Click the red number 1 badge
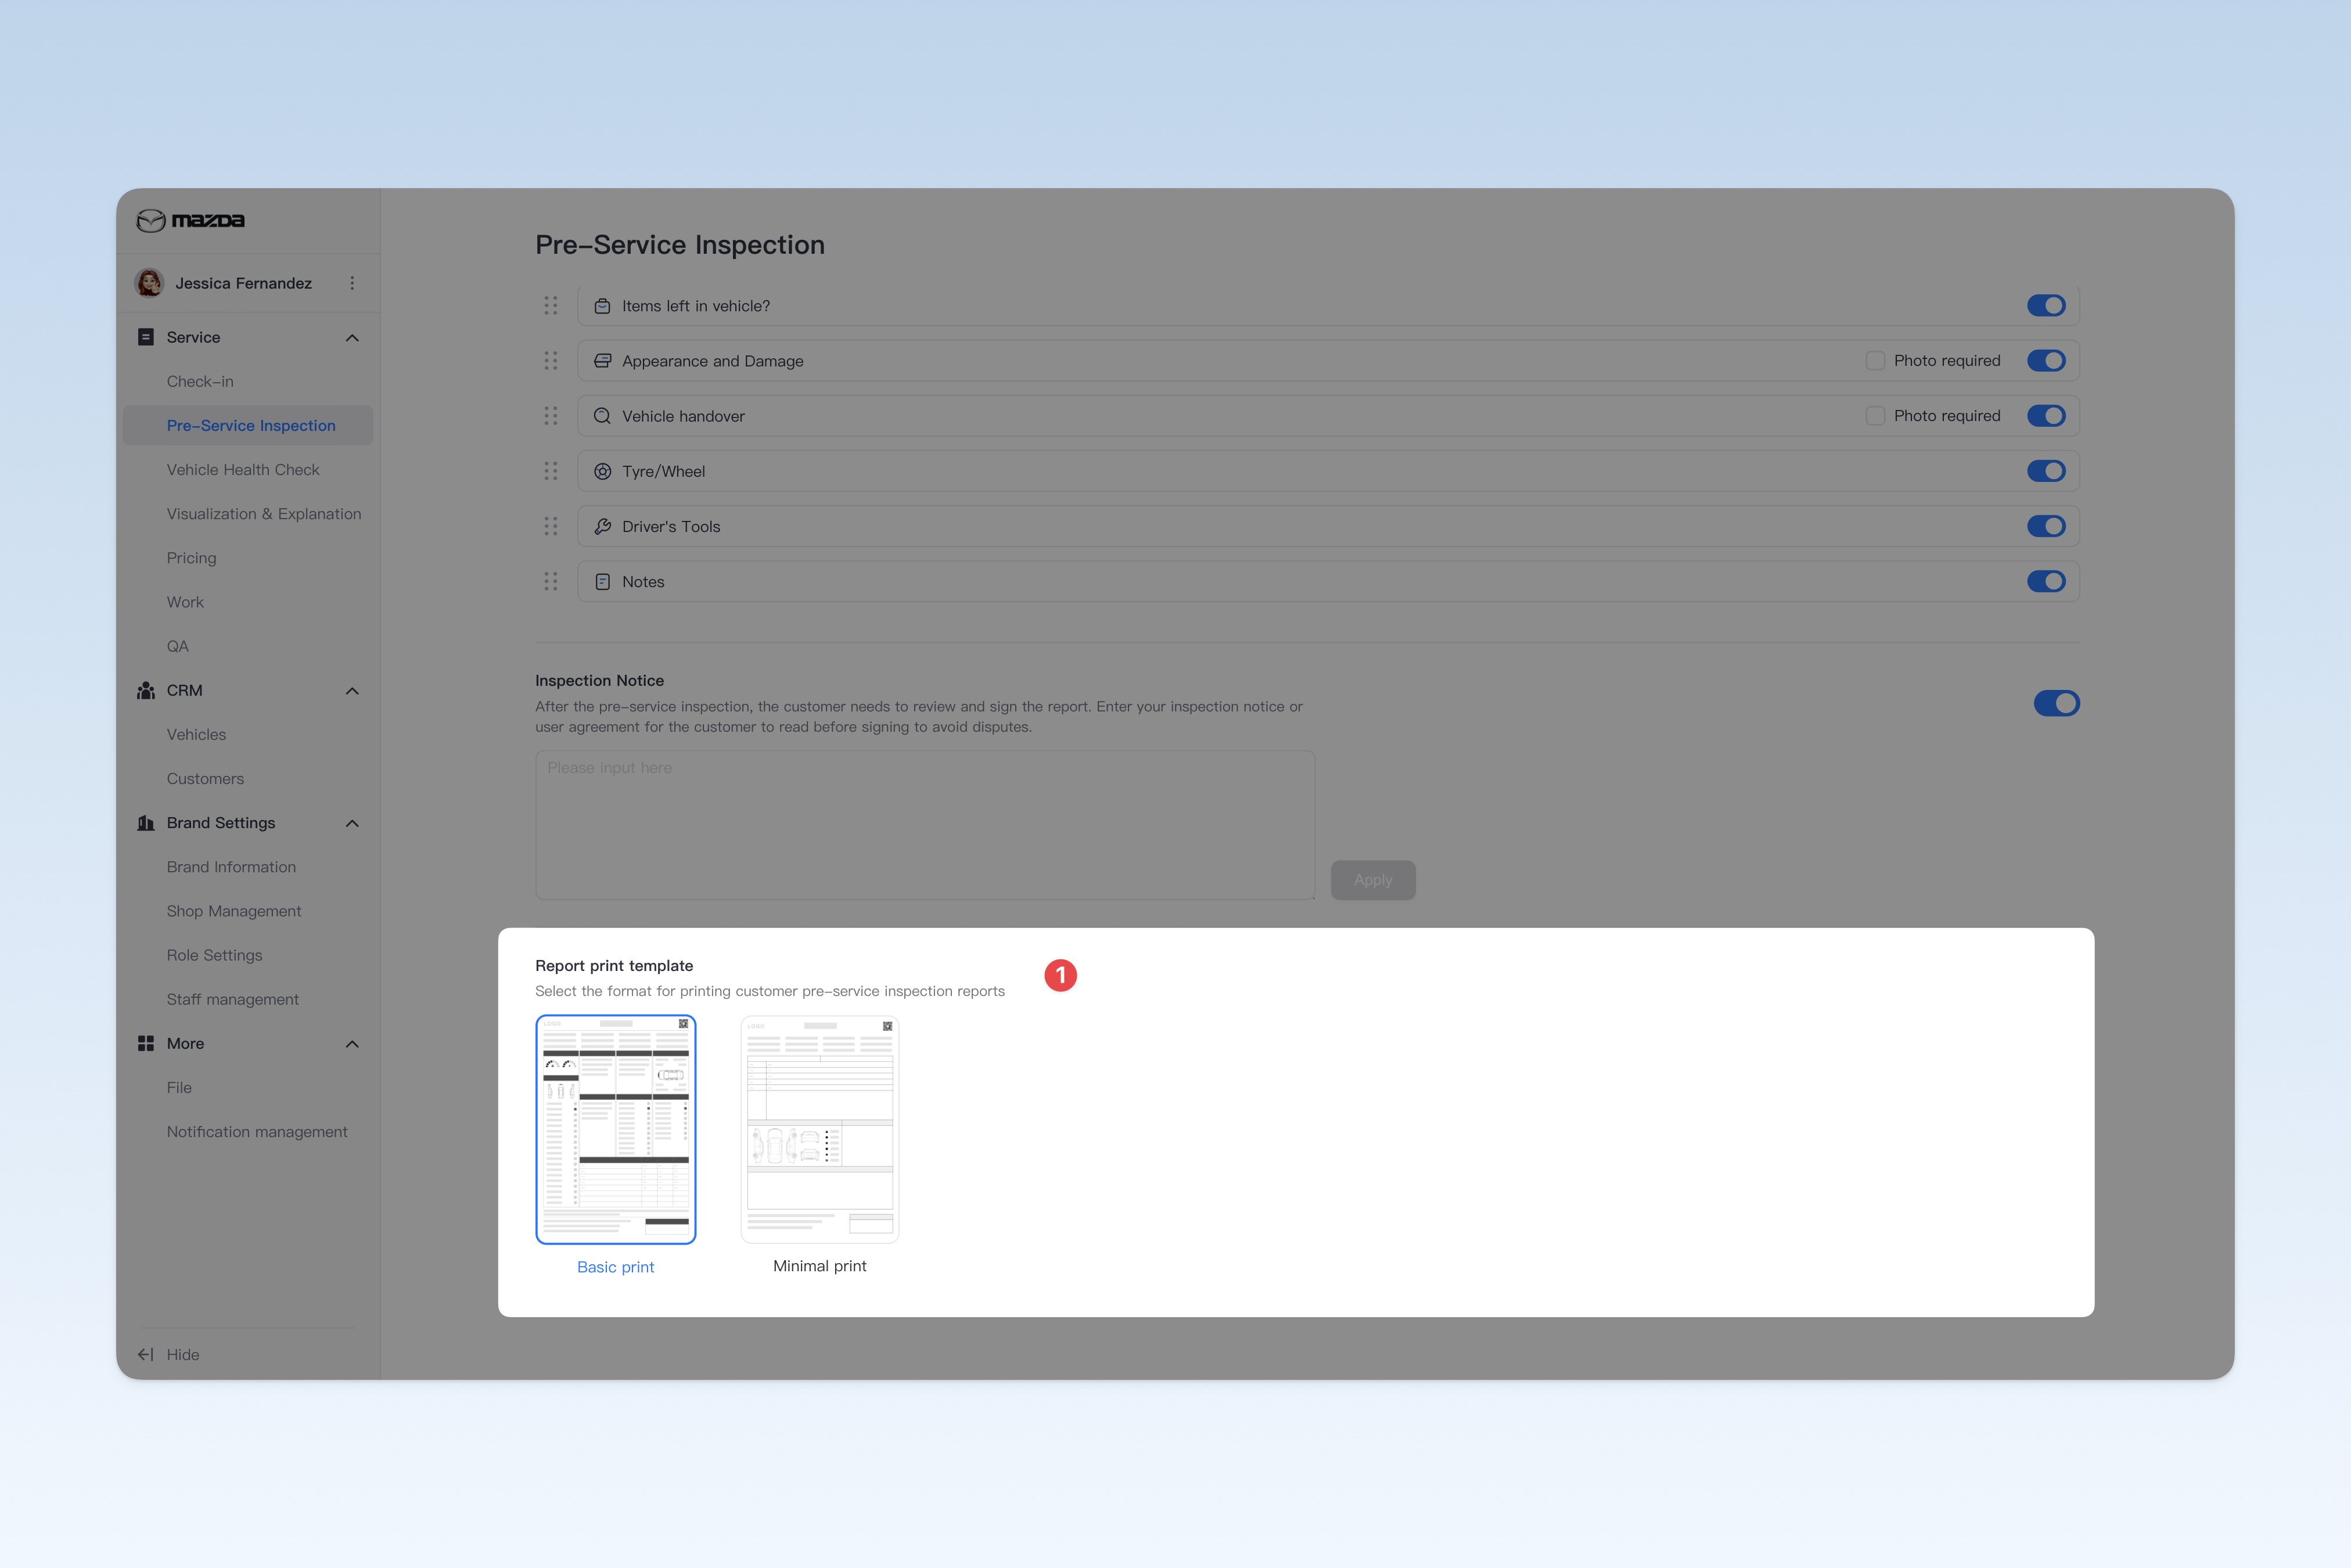The height and width of the screenshot is (1568, 2351). pos(1061,975)
